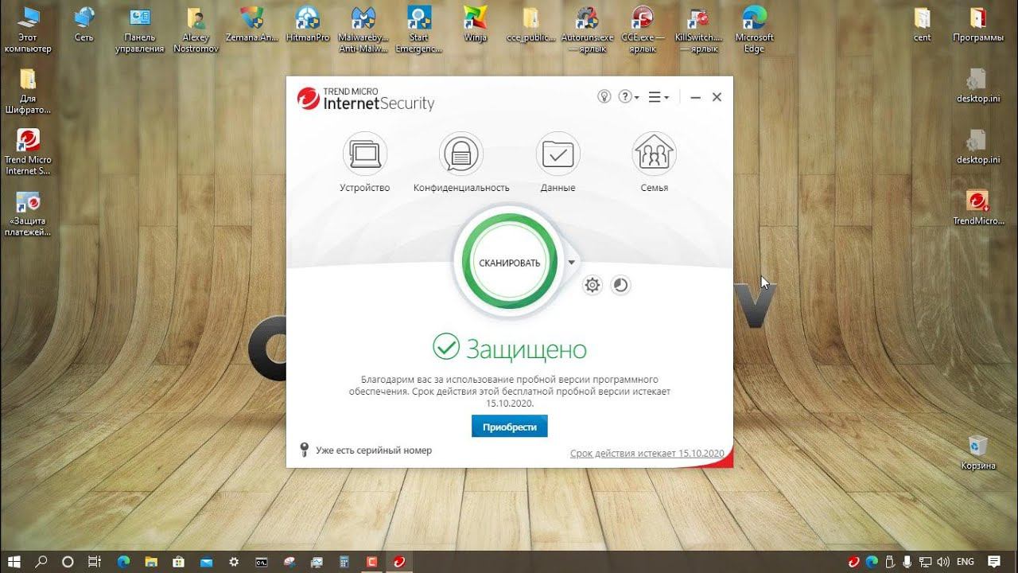Select TrendMicro installer icon on right
The image size is (1018, 573).
(x=978, y=207)
